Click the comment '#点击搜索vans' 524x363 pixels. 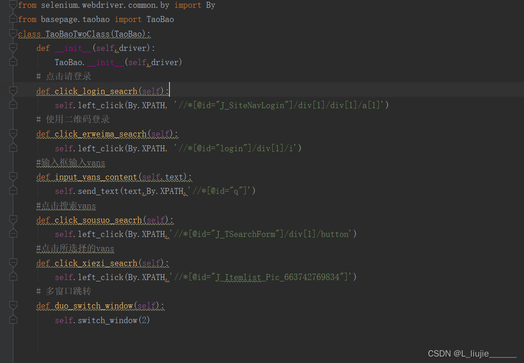pyautogui.click(x=66, y=206)
